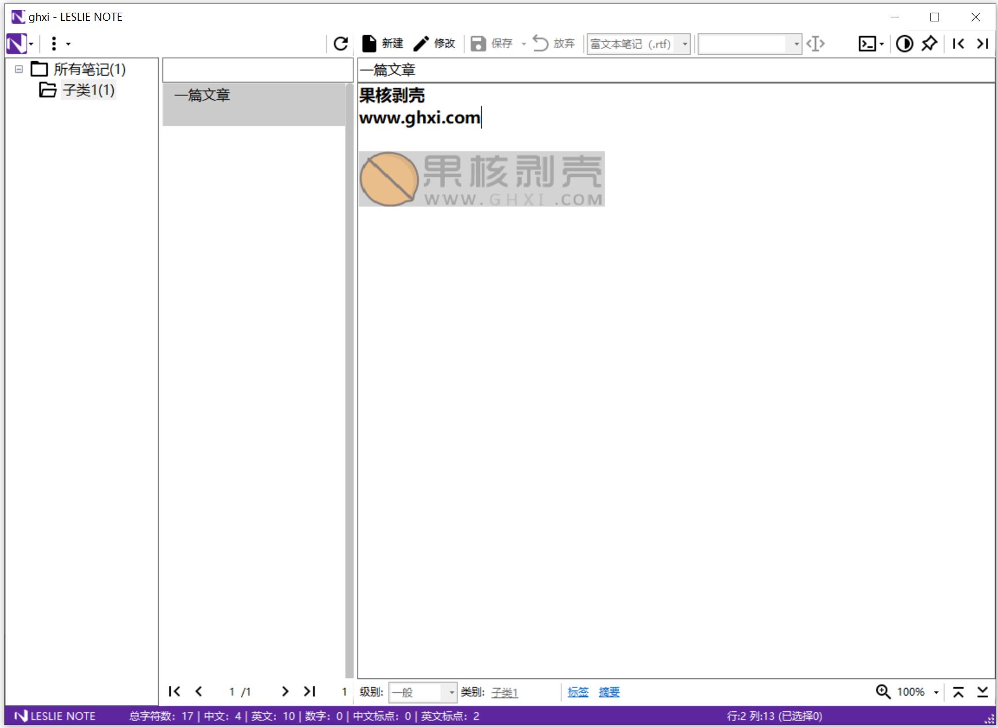Refresh the note list

(341, 43)
